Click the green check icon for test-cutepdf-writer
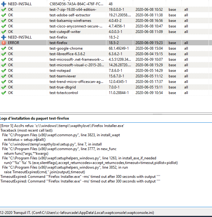This screenshot has height=217, width=212. pos(4,32)
